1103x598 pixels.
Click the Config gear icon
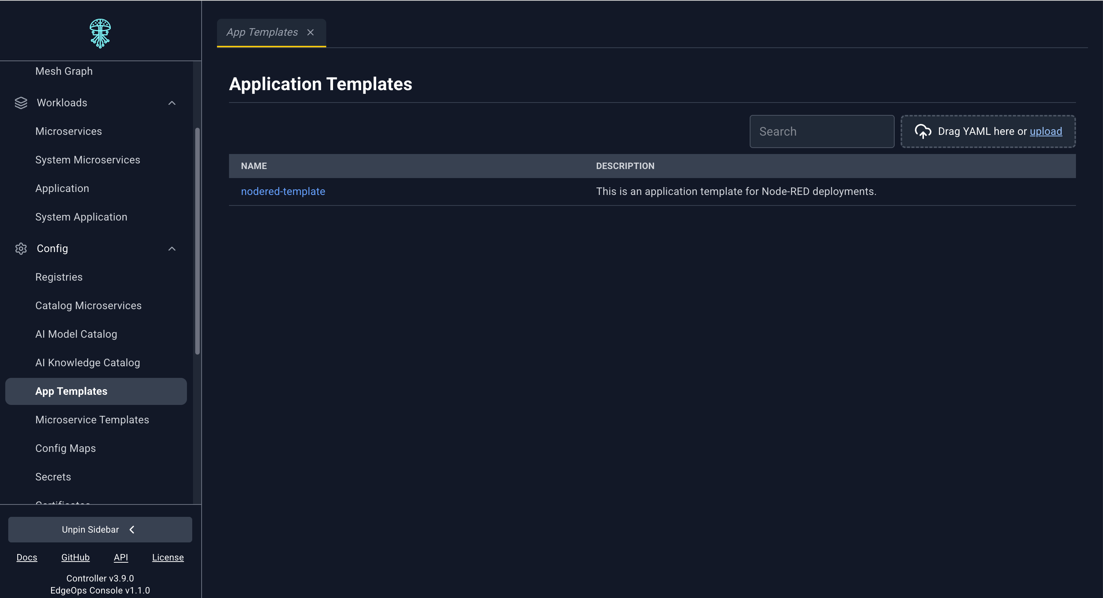click(21, 248)
